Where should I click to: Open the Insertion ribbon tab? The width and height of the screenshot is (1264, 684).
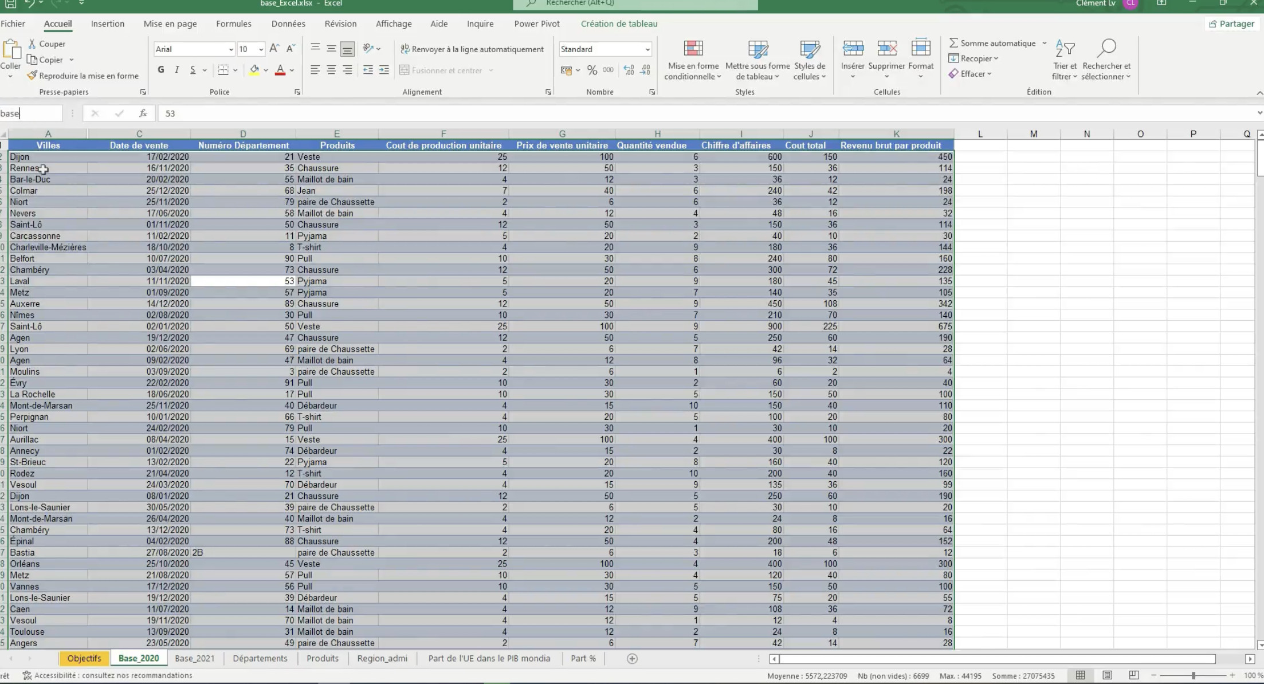coord(108,23)
